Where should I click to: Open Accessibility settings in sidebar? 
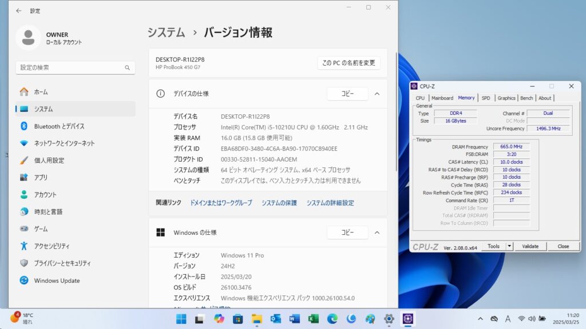click(x=52, y=246)
